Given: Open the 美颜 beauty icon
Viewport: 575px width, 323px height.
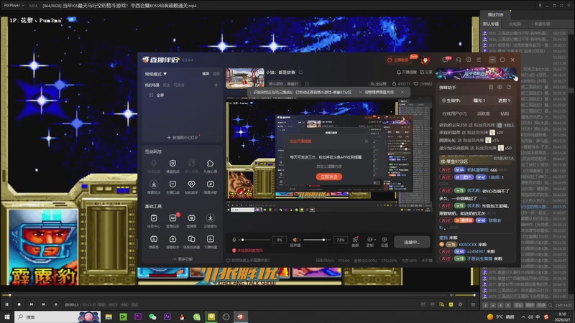Looking at the screenshot, I should (355, 240).
